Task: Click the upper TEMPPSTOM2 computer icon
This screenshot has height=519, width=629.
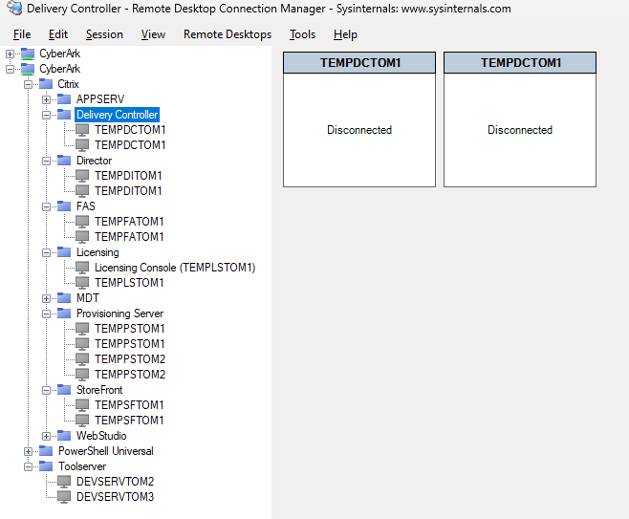Action: [82, 359]
